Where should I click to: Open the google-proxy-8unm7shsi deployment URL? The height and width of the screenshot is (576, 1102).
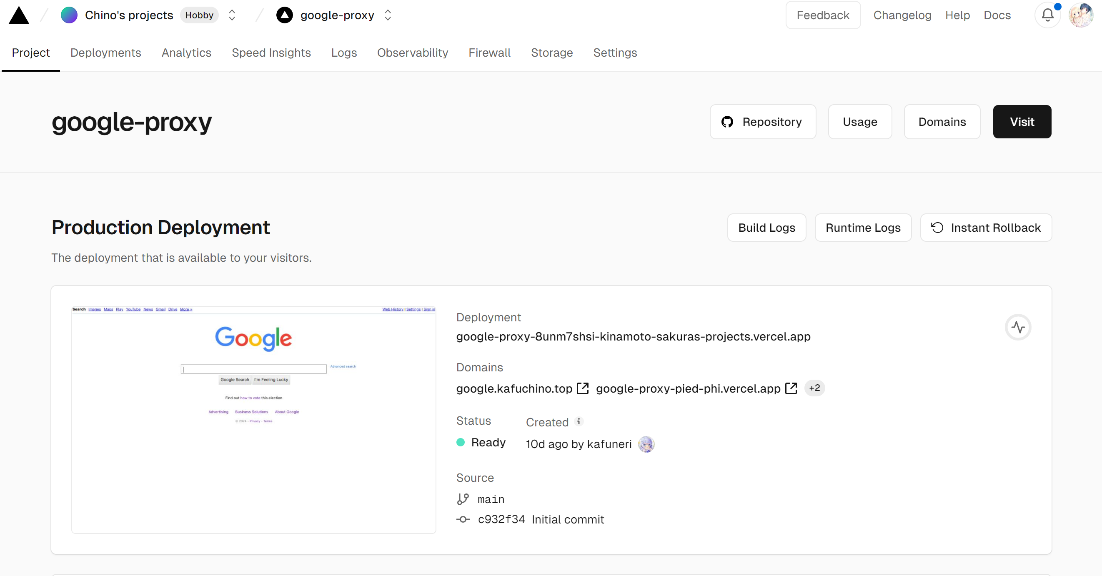633,336
